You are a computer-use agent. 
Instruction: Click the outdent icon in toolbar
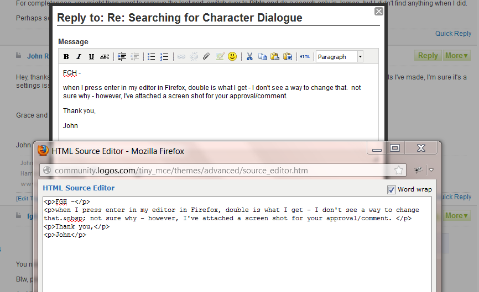(134, 57)
